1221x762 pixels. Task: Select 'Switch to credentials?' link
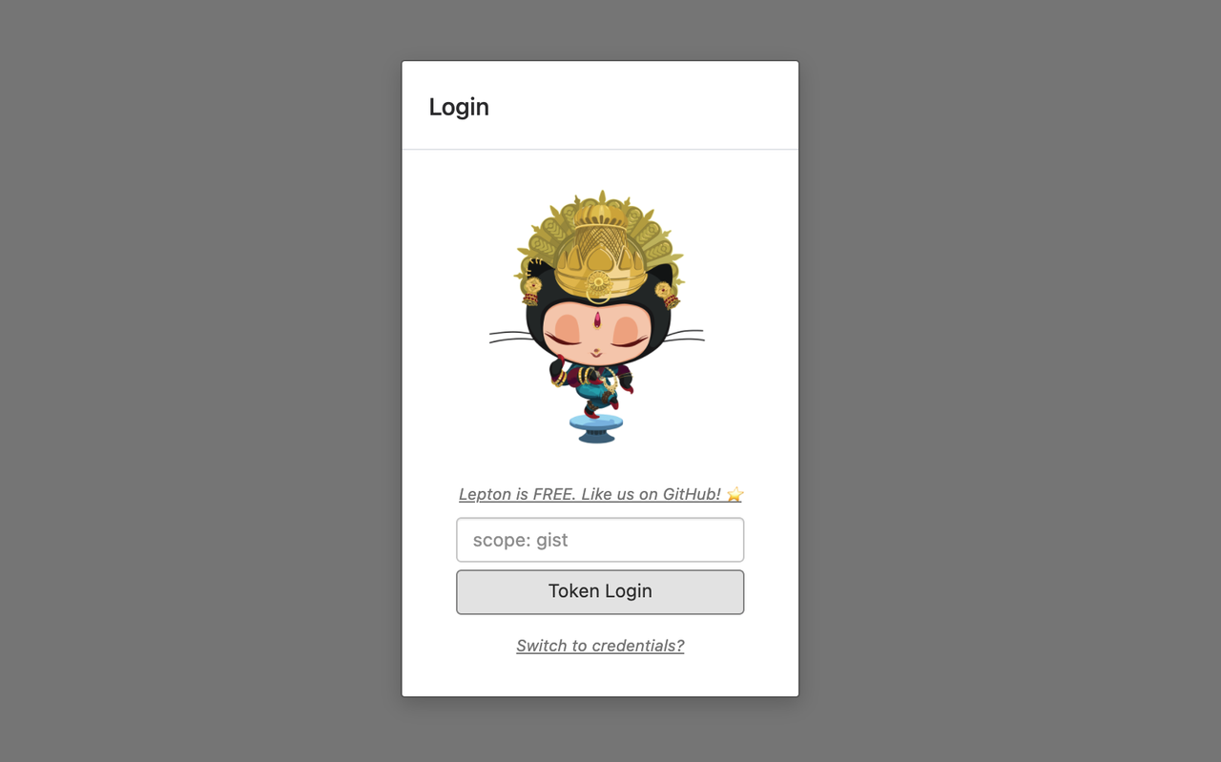coord(600,646)
